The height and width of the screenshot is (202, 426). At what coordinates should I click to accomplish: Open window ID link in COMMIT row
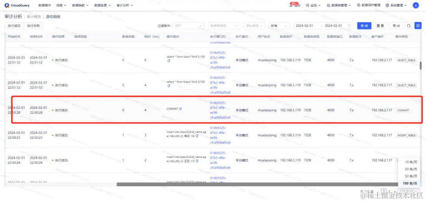coord(220,110)
